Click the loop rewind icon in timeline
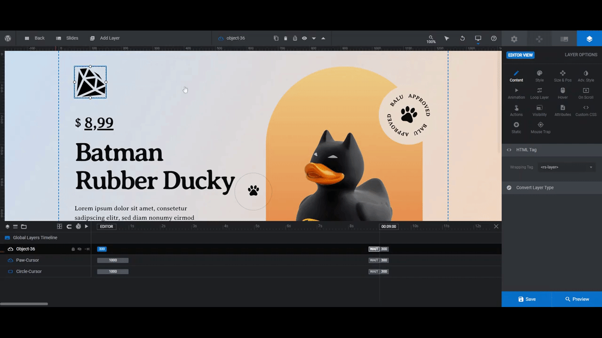 69,226
